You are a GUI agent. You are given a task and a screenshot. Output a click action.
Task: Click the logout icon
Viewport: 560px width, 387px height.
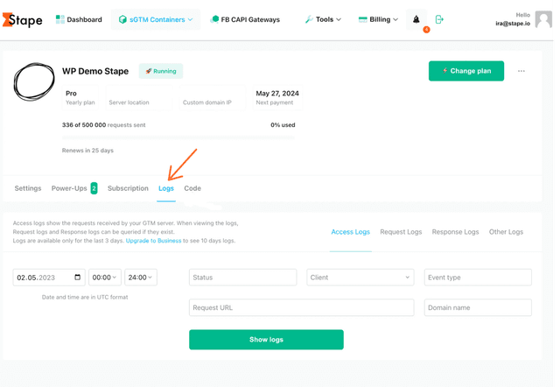[439, 19]
